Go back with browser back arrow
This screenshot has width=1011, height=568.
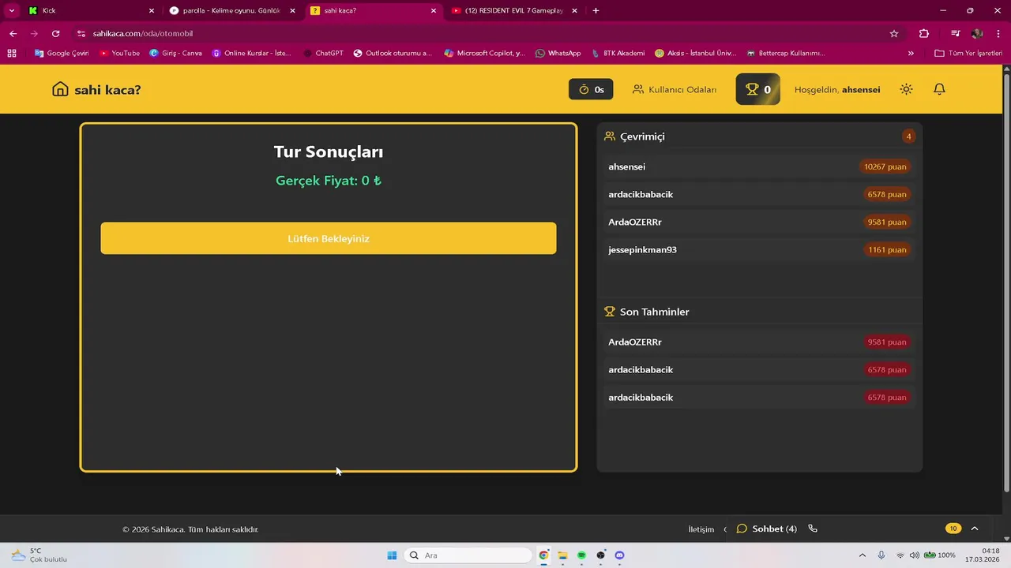click(x=13, y=34)
